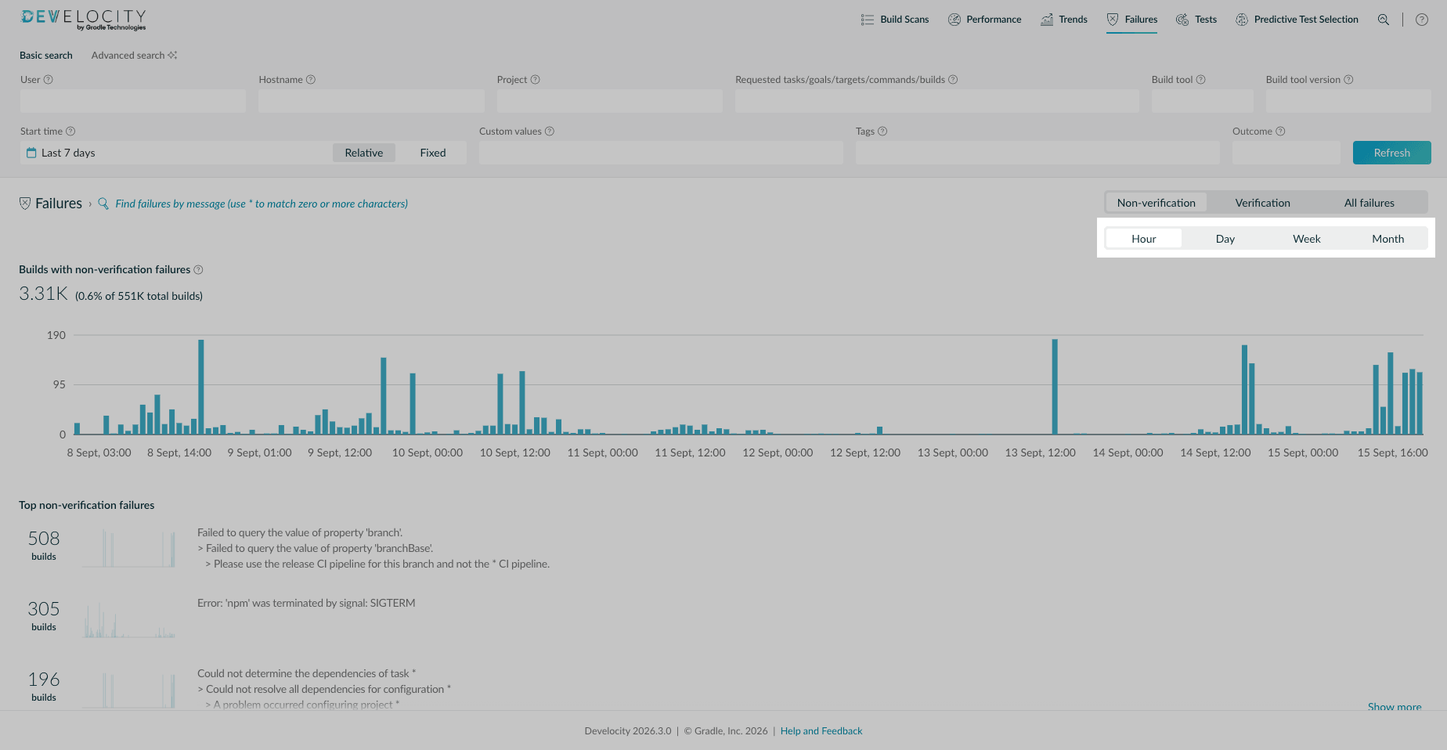Screen dimensions: 1447x750
Task: Click the help icon next to Tags
Action: 882,132
